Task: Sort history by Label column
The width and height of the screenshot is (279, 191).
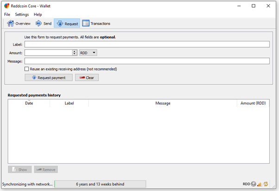Action: click(69, 103)
